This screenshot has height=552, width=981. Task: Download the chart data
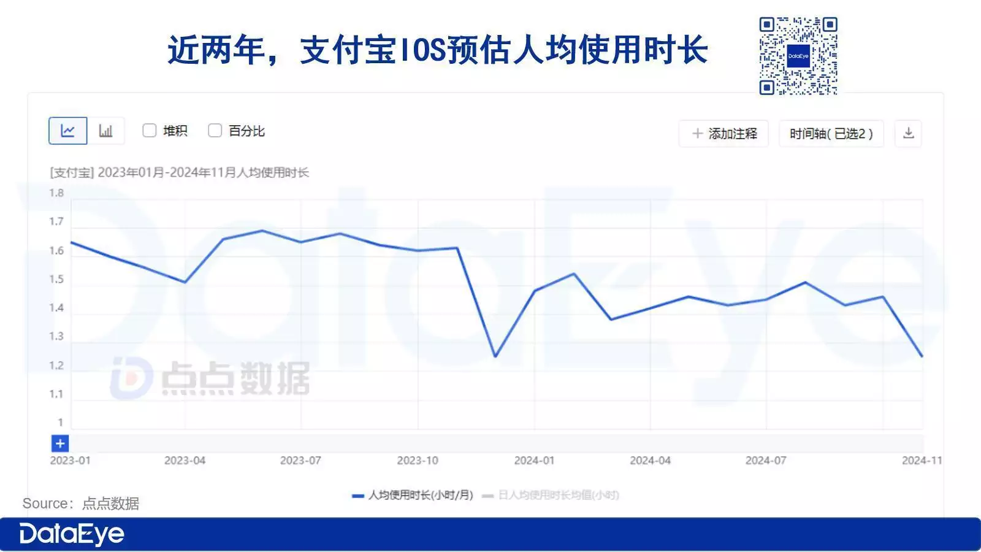909,134
